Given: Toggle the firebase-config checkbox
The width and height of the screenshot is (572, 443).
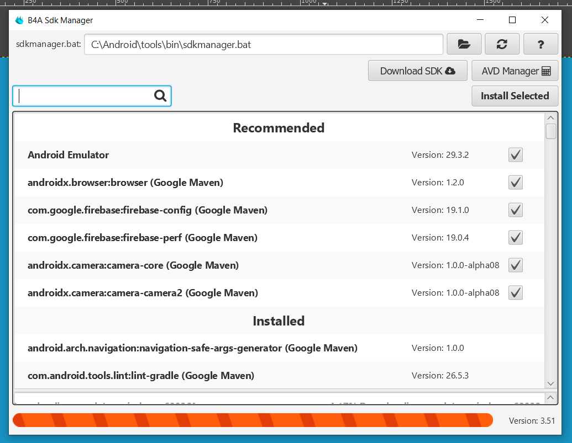Looking at the screenshot, I should 516,210.
